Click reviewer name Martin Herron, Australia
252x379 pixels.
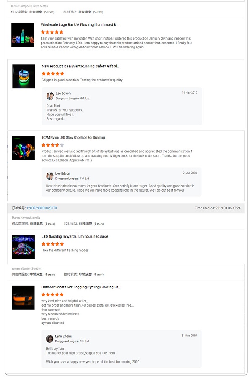(26, 218)
